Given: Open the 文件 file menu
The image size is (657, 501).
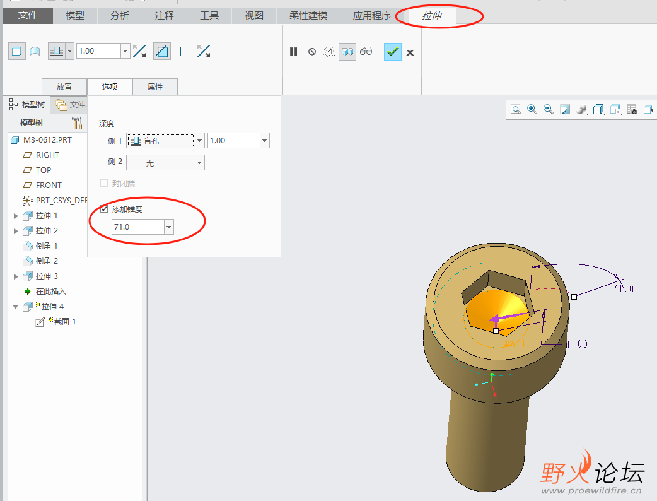Looking at the screenshot, I should coord(28,16).
